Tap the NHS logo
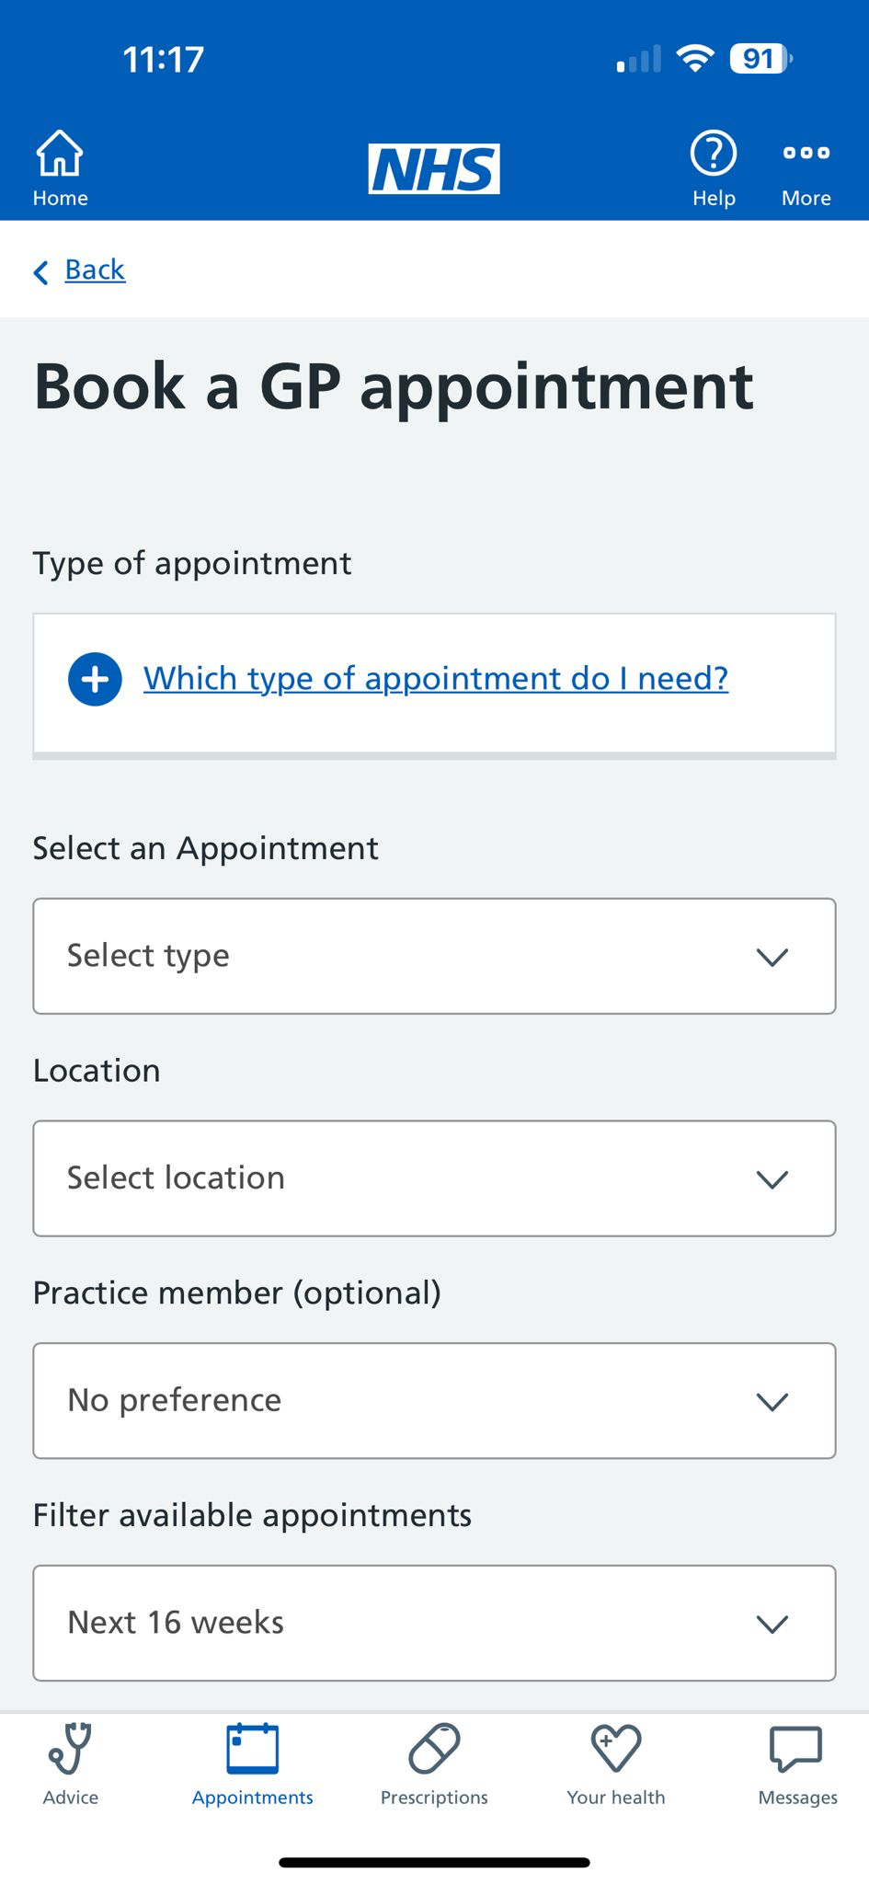The image size is (869, 1884). pos(433,167)
